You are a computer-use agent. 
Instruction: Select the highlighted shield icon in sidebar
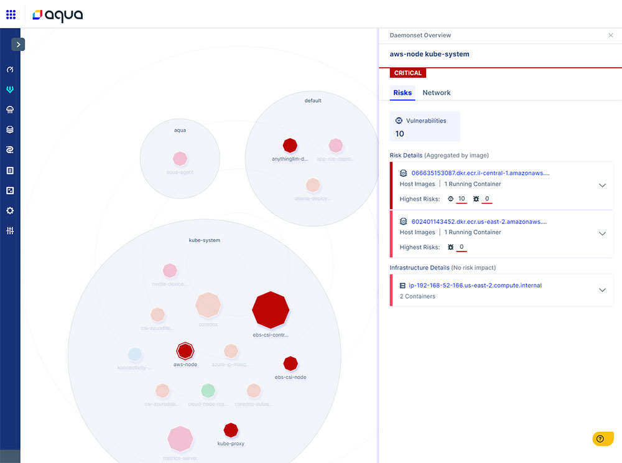click(x=10, y=90)
